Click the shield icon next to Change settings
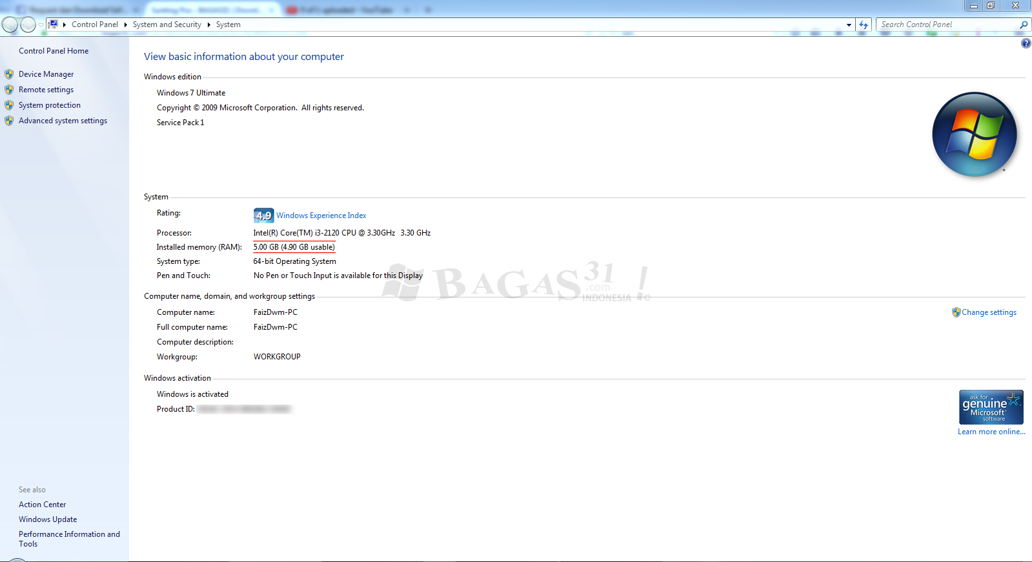The width and height of the screenshot is (1032, 562). click(x=956, y=312)
